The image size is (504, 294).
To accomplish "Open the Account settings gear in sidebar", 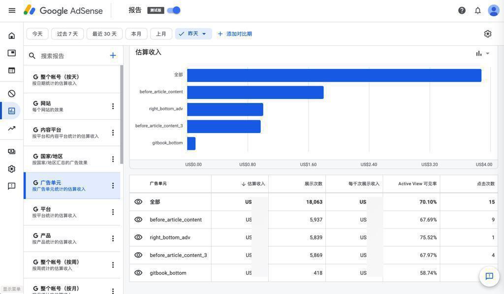I will pyautogui.click(x=12, y=169).
